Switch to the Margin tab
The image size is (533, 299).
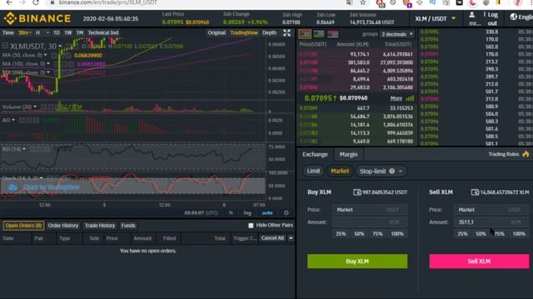[x=348, y=154]
